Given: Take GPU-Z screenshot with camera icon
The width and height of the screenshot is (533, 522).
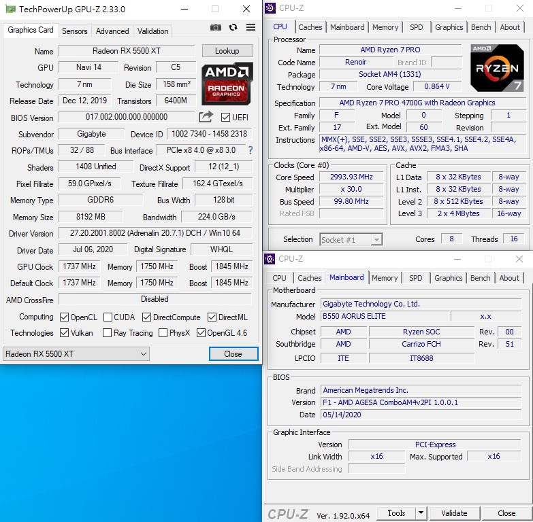Looking at the screenshot, I should click(216, 27).
